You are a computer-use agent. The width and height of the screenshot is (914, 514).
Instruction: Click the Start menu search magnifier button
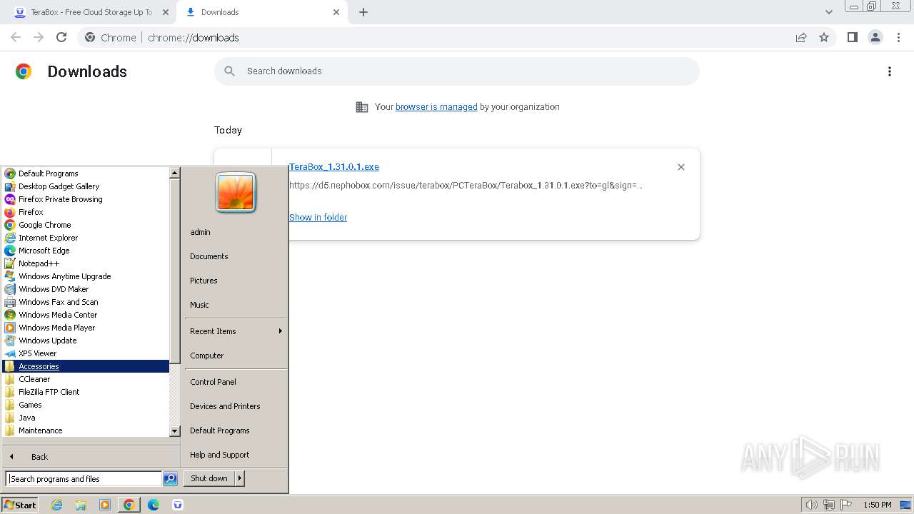tap(170, 479)
